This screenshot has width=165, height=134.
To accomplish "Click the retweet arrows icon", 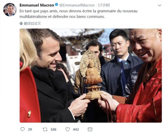I will tap(45, 130).
